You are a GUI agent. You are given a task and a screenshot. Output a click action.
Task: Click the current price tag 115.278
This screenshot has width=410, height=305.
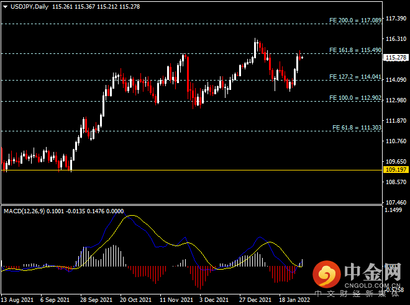point(396,58)
